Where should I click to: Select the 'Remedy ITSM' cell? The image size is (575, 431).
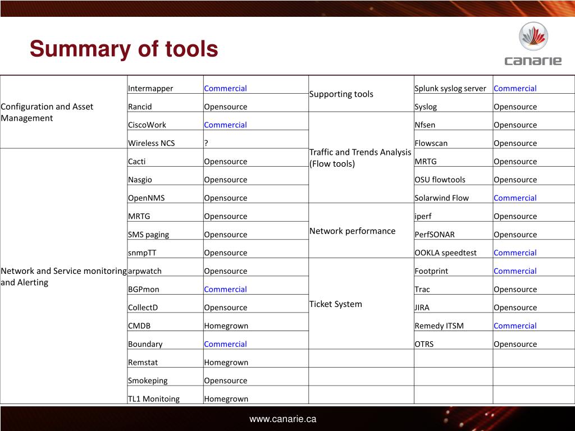coord(453,322)
